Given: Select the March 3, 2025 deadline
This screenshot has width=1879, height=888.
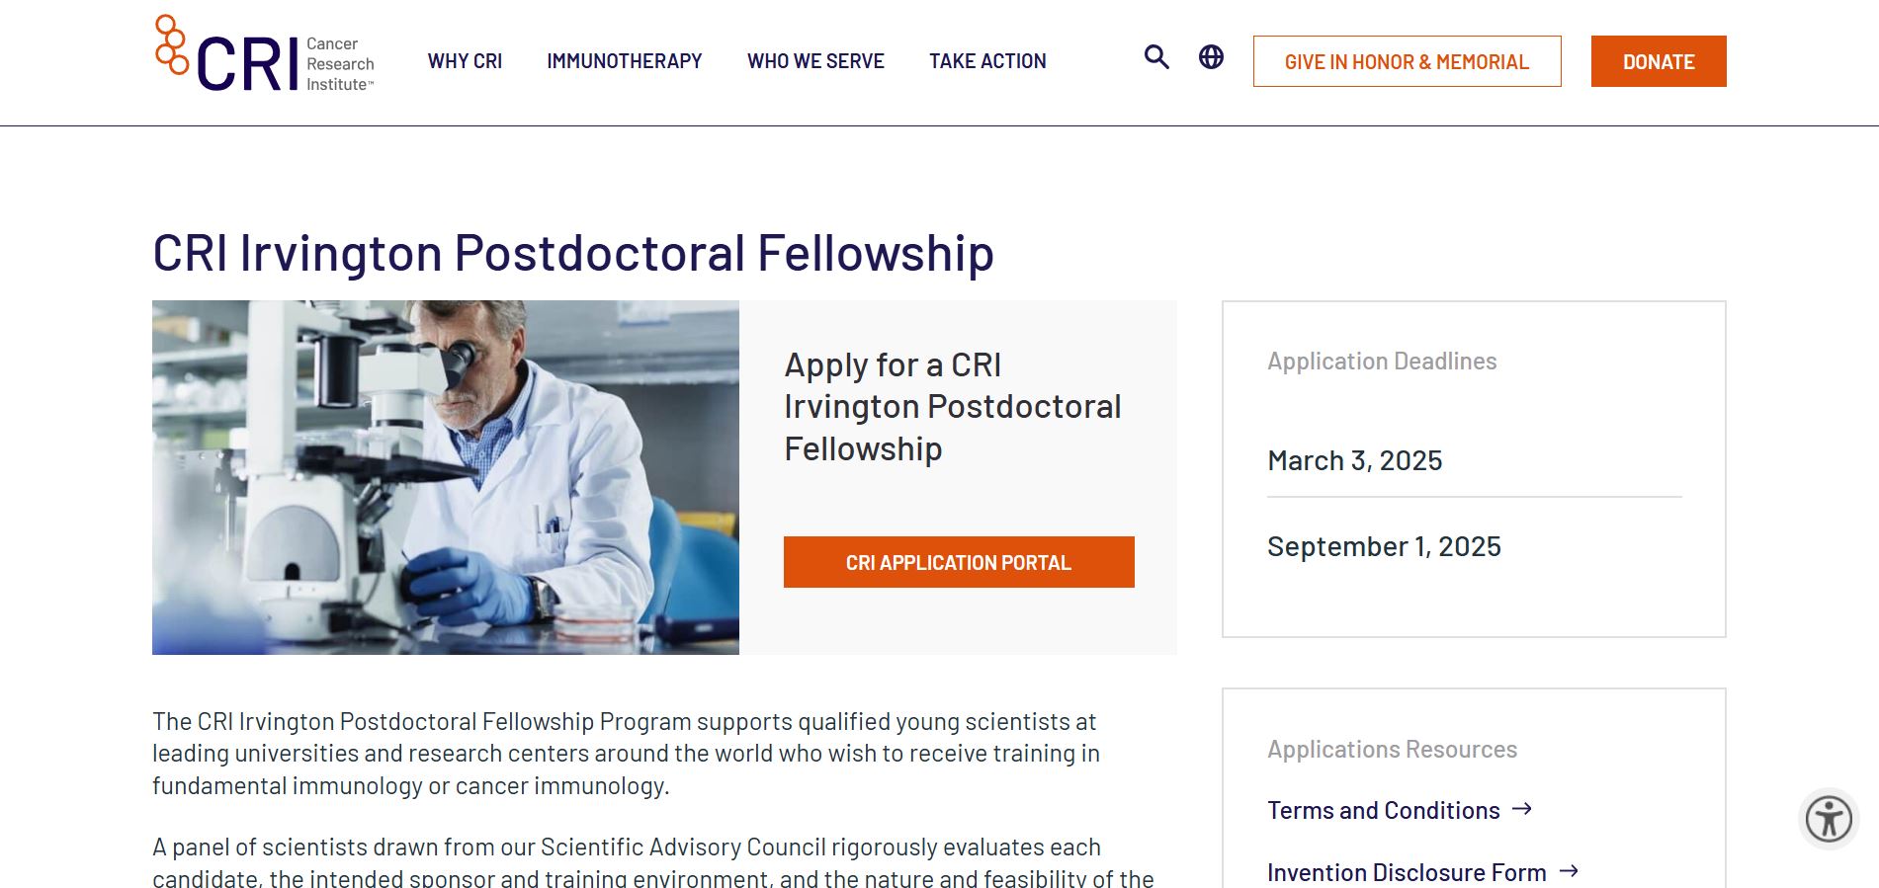Looking at the screenshot, I should pos(1355,460).
